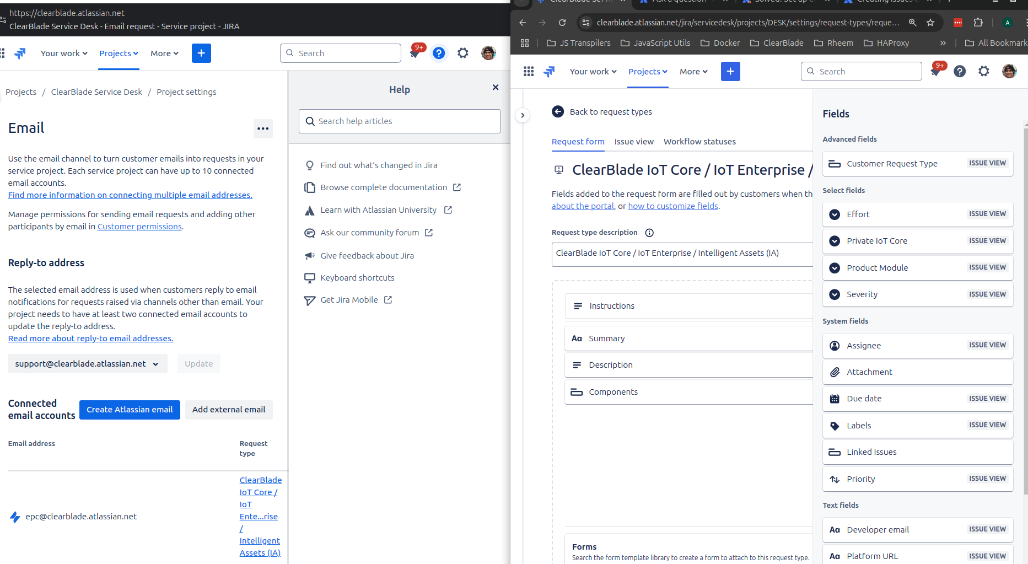Click the zoom magnifier icon in the address bar
This screenshot has width=1028, height=564.
(913, 23)
